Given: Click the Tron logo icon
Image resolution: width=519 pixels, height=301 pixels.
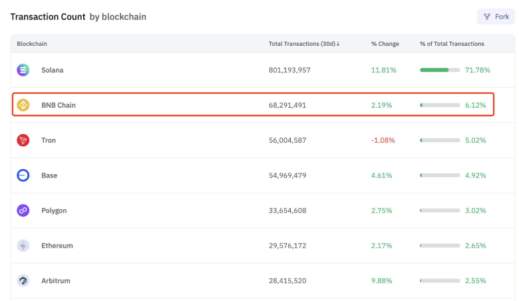Looking at the screenshot, I should tap(23, 140).
